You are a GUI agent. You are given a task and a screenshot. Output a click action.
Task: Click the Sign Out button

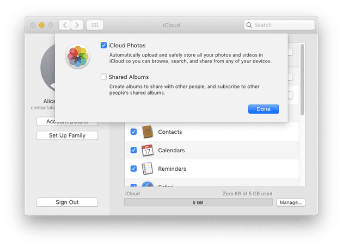point(67,202)
